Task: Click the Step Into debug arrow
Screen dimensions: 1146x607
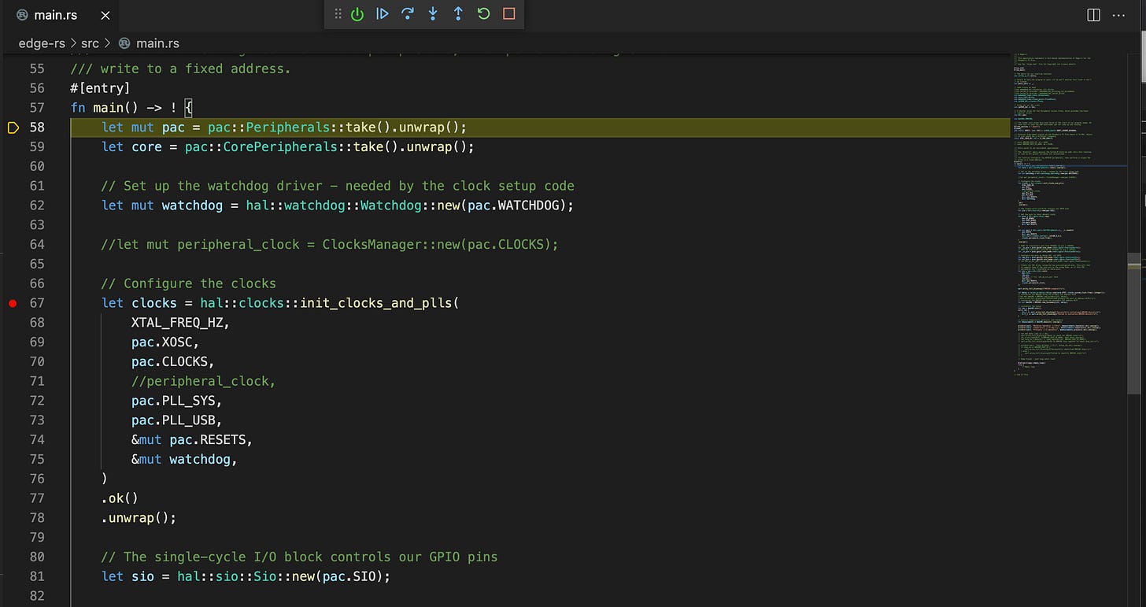Action: (433, 13)
